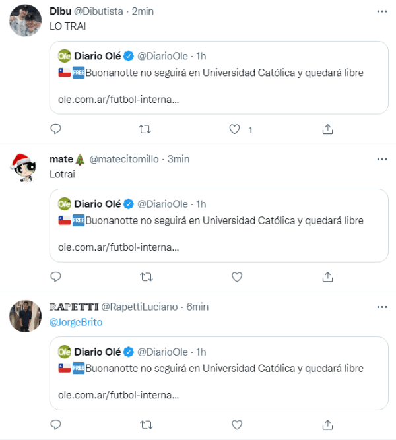The height and width of the screenshot is (440, 396).
Task: Open the @JorgeBrito mention link
Action: [x=76, y=322]
